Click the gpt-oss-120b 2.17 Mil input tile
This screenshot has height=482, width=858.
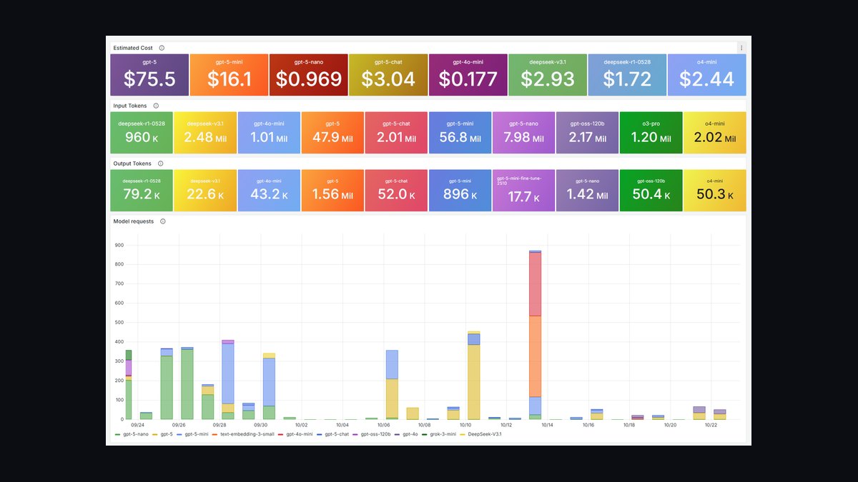pyautogui.click(x=588, y=133)
